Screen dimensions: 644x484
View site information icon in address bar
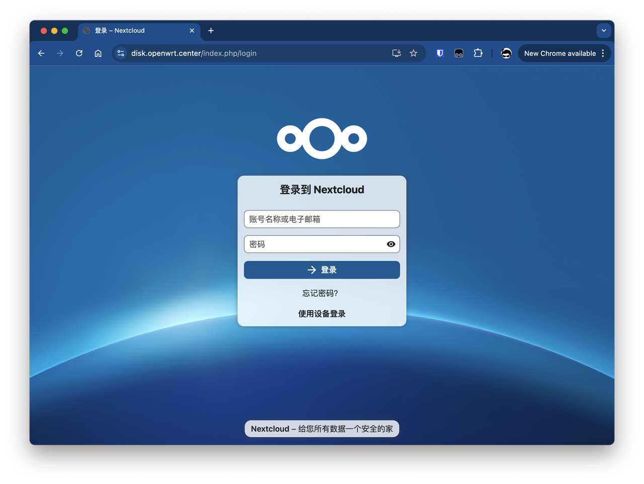click(121, 53)
